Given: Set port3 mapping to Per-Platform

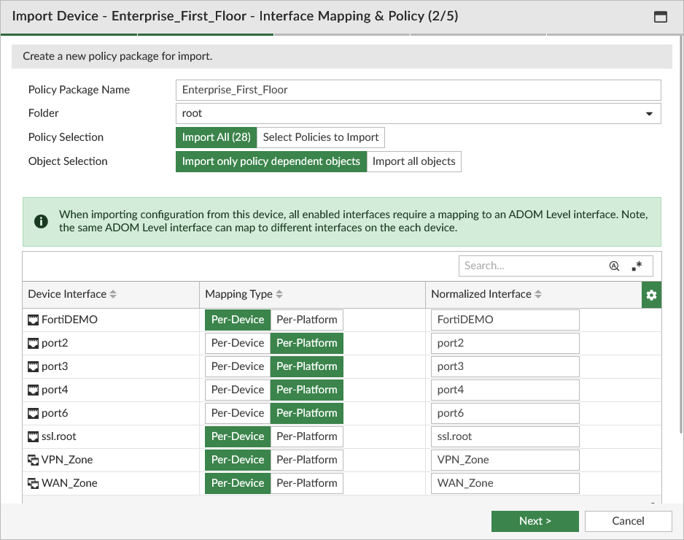Looking at the screenshot, I should point(307,367).
